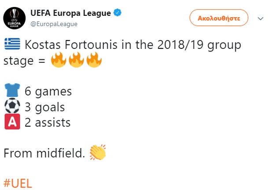The image size is (273, 190).
Task: Open the tweet options chevron menu
Action: point(260,18)
